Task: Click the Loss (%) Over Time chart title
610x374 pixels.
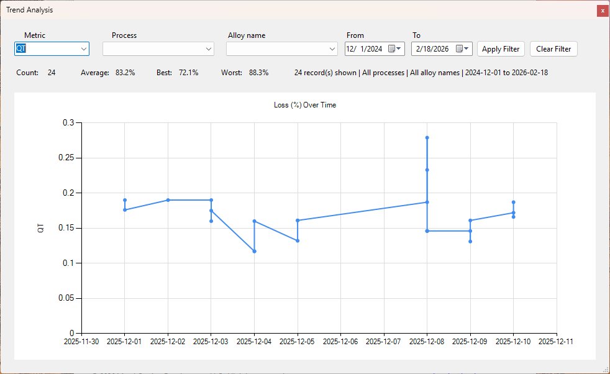Action: pos(305,105)
